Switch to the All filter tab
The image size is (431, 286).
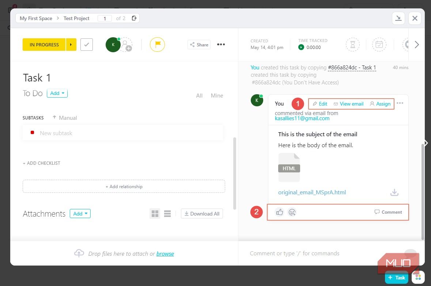click(199, 96)
